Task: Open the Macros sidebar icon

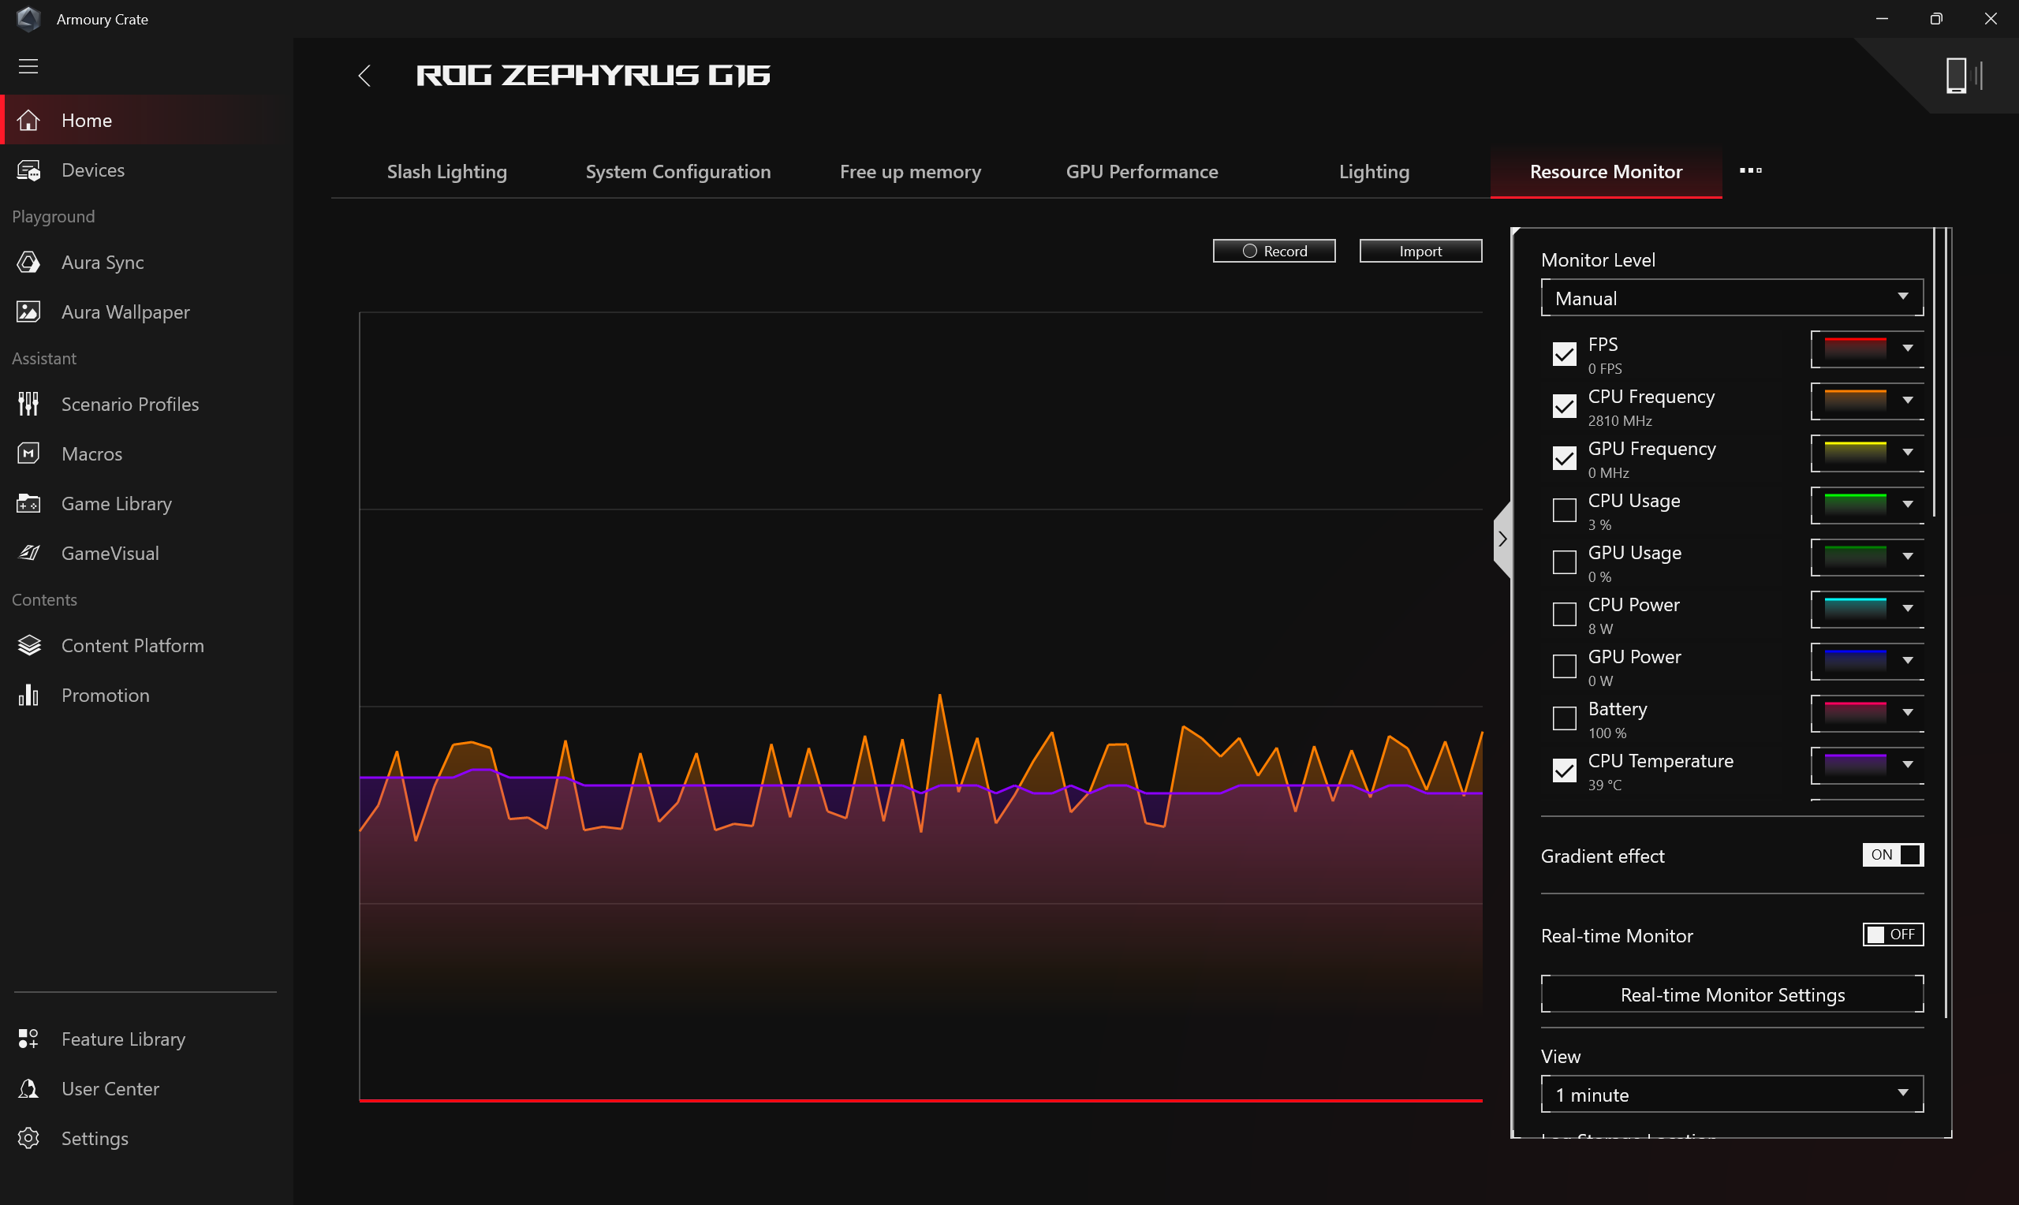Action: click(28, 454)
